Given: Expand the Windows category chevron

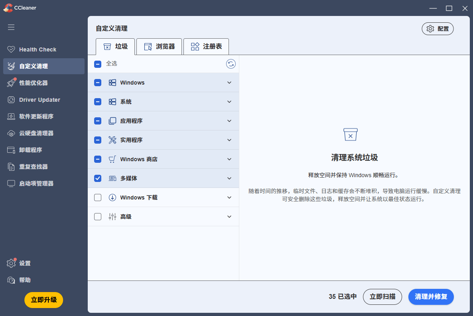Looking at the screenshot, I should (229, 83).
